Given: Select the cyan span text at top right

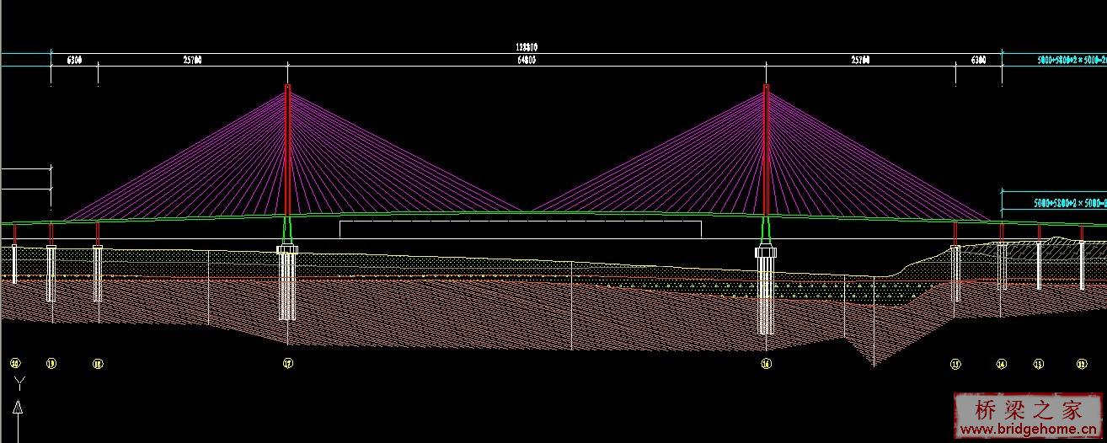Looking at the screenshot, I should click(x=1071, y=61).
